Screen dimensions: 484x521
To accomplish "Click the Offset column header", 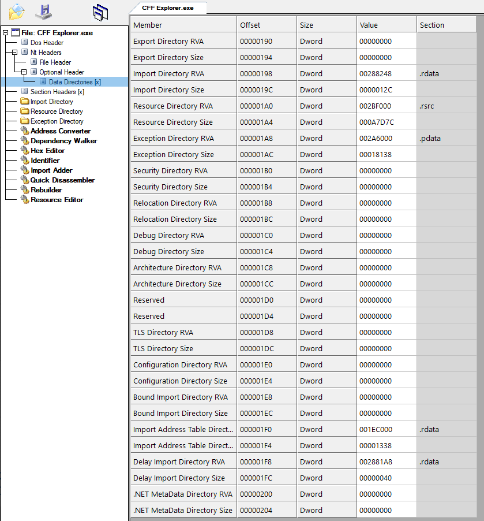I will 267,25.
